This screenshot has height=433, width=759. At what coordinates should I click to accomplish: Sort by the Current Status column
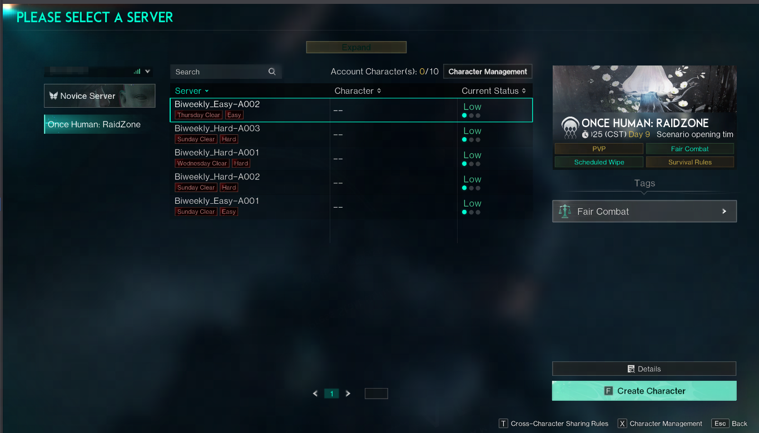pyautogui.click(x=494, y=91)
